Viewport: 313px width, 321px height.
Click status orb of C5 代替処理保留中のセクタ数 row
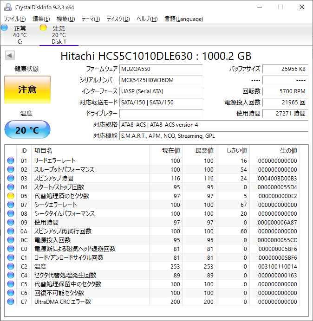11,284
